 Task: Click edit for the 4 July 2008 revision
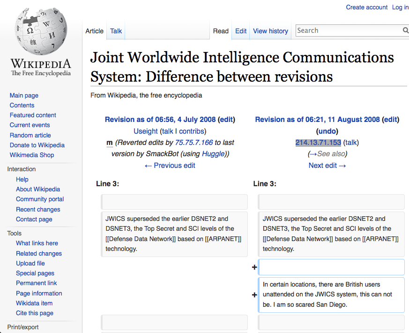point(226,120)
